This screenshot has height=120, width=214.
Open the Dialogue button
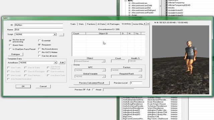[16, 54]
